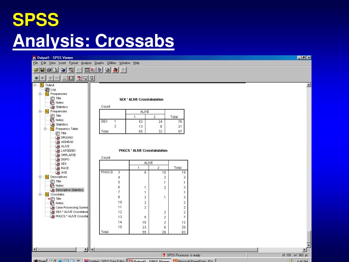
Task: Select GRPLAPSE in the outline tree
Action: (68, 155)
